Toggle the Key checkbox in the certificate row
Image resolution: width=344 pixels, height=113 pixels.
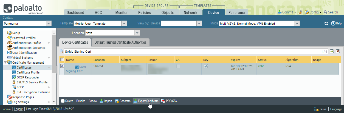click(206, 66)
